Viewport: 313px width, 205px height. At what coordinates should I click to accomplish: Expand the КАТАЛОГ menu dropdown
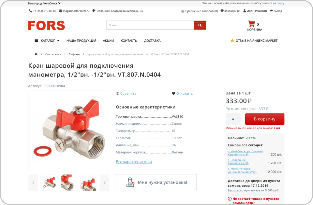pos(47,41)
